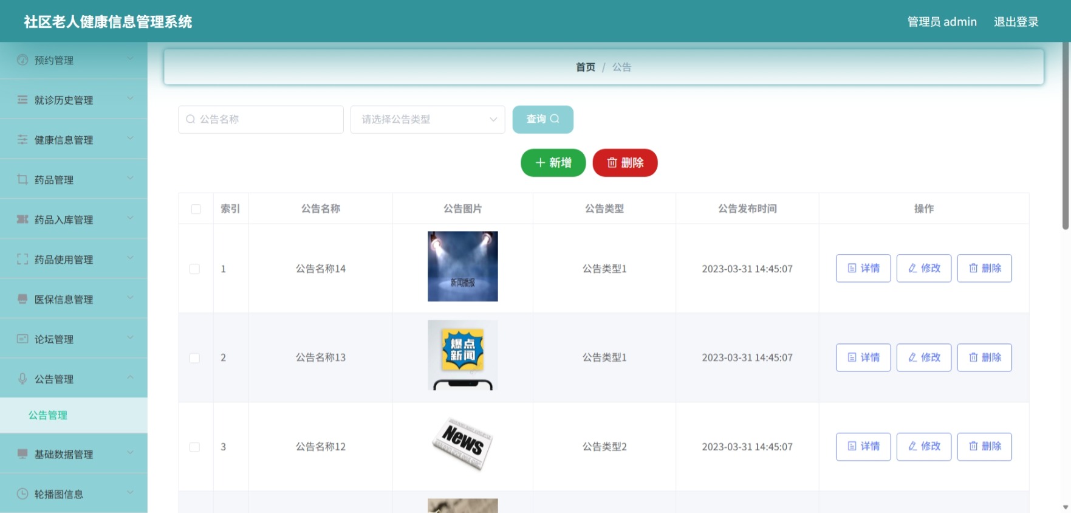Click the 论坛管理 icon
Image resolution: width=1071 pixels, height=513 pixels.
click(22, 339)
